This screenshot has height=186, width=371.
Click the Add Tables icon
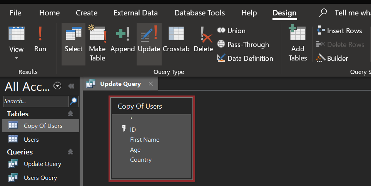click(x=298, y=43)
